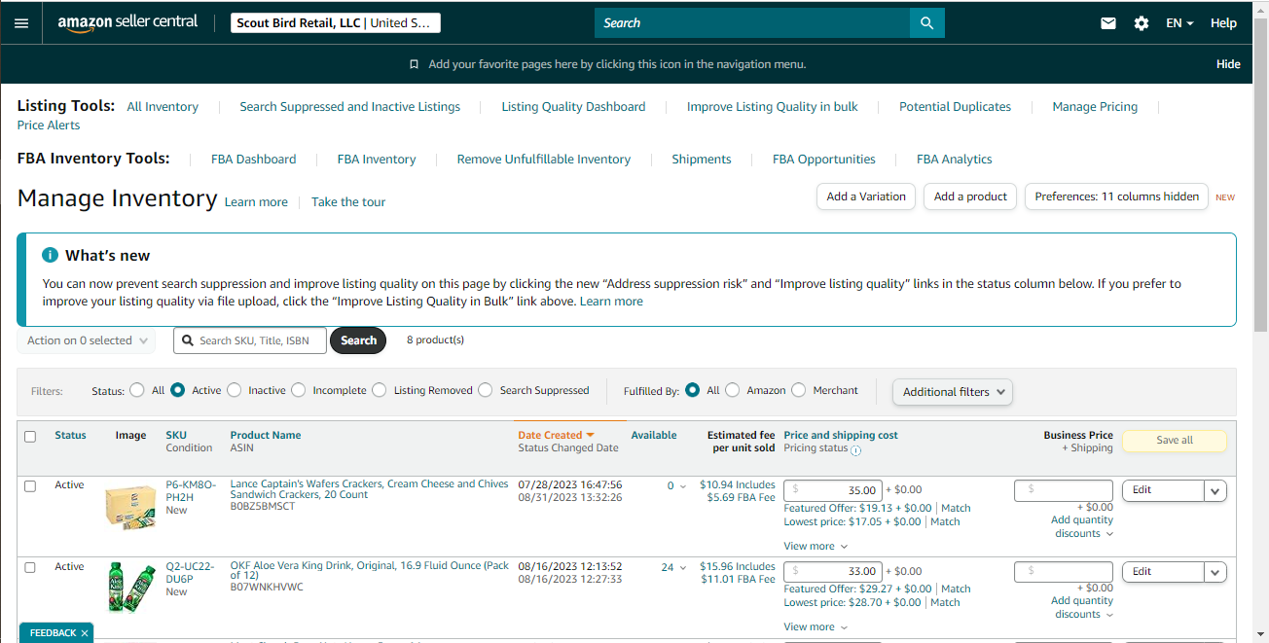
Task: Choose the Listing Removed radio filter
Action: 380,390
